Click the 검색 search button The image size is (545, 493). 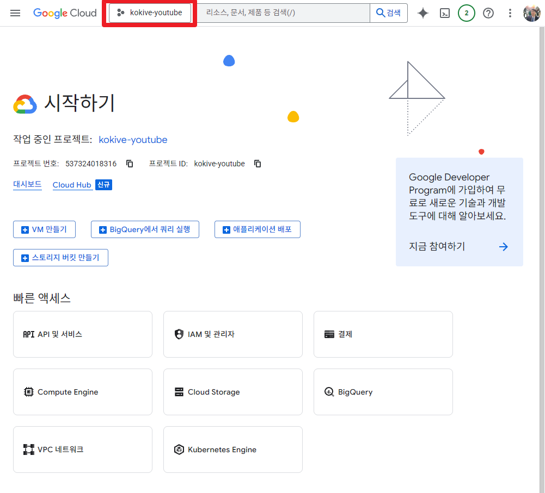[388, 13]
